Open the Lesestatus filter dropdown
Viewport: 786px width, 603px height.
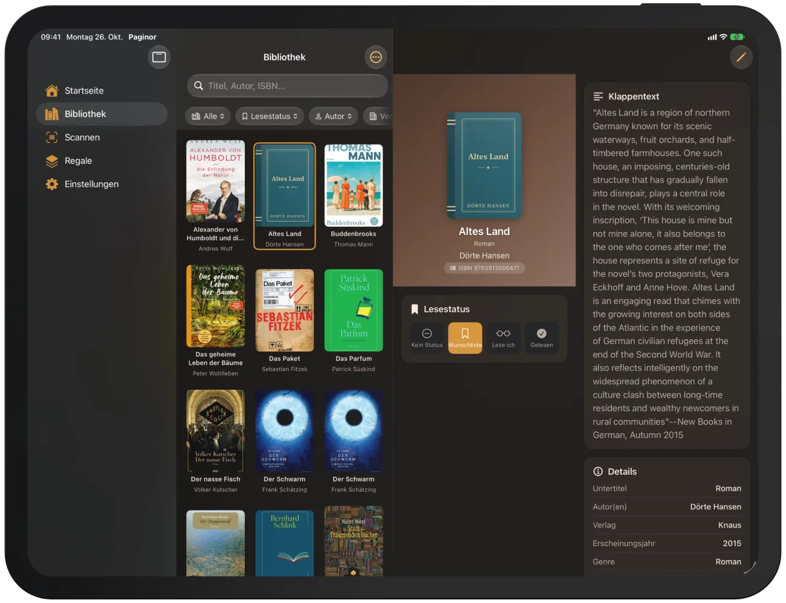(x=270, y=117)
